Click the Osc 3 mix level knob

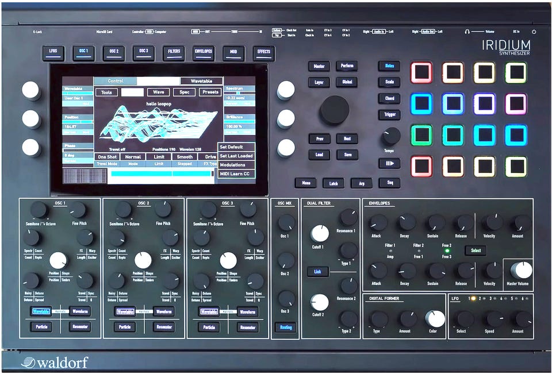coord(286,299)
